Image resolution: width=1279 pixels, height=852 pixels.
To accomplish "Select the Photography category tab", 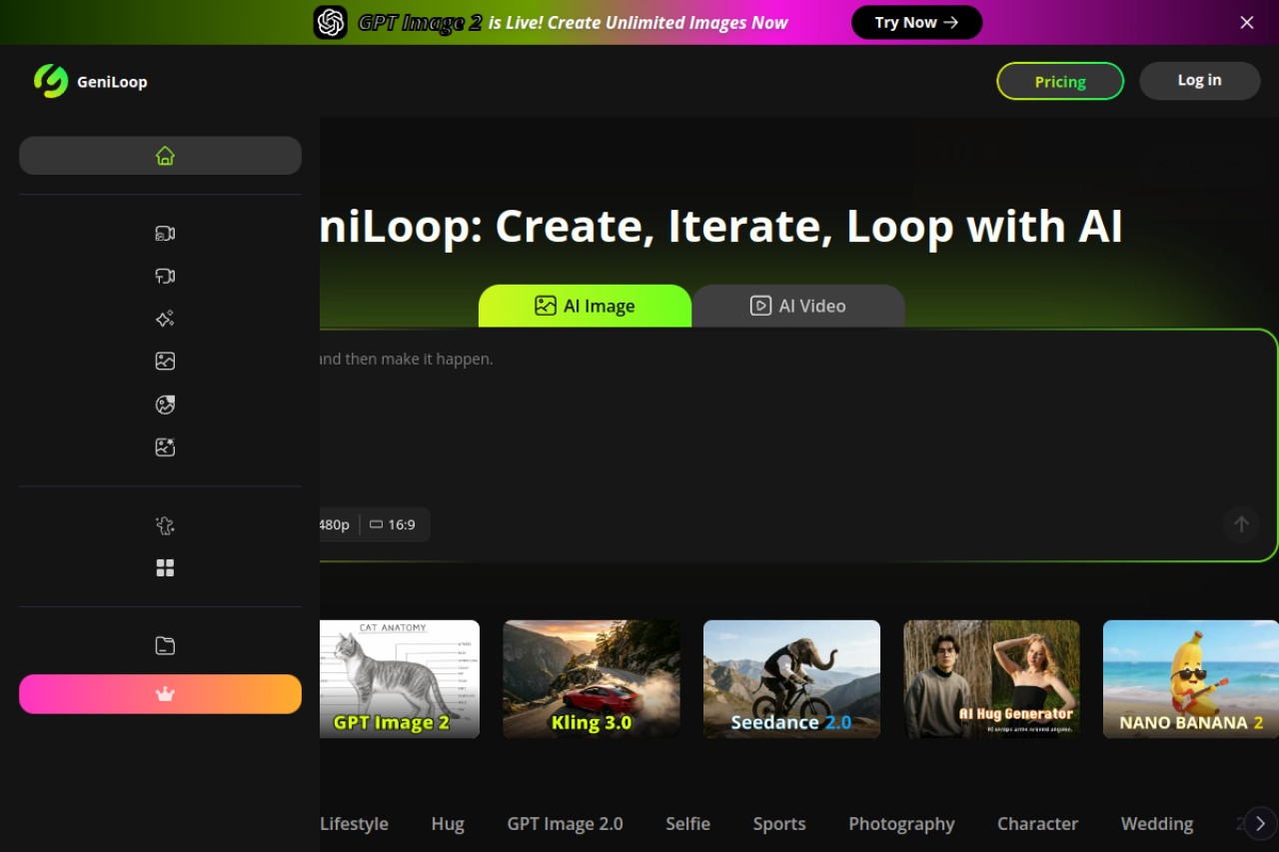I will [x=901, y=824].
